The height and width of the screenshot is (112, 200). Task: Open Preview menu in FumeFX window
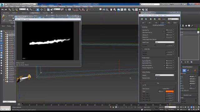point(160,16)
